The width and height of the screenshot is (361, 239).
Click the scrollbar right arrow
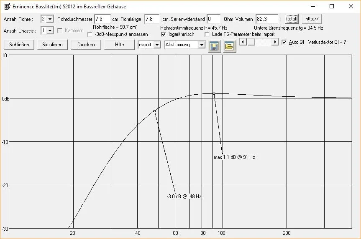(275, 42)
